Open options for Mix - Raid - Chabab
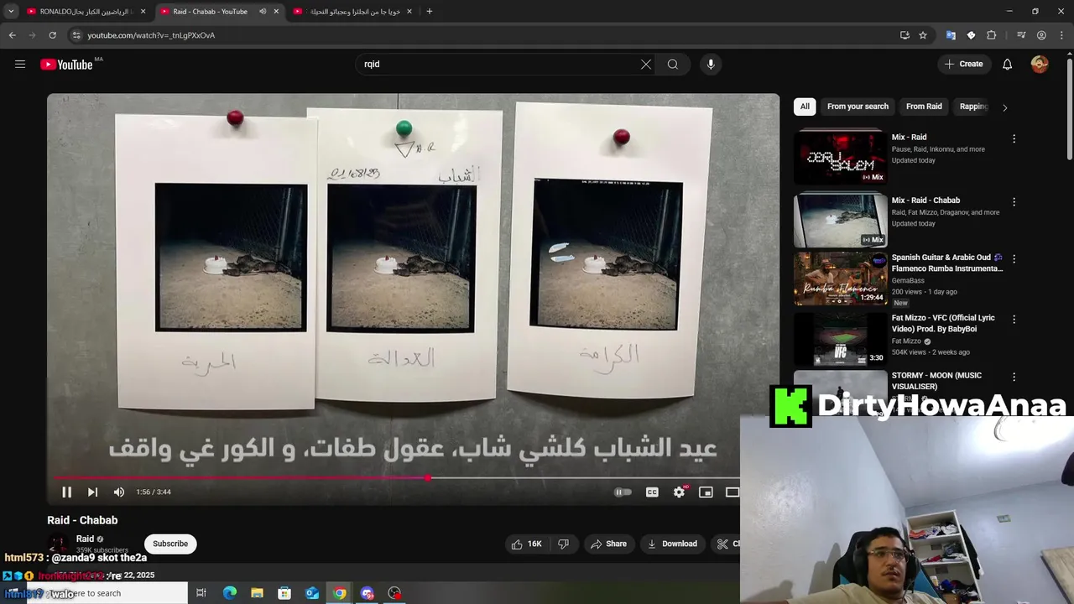1074x604 pixels. [1014, 202]
